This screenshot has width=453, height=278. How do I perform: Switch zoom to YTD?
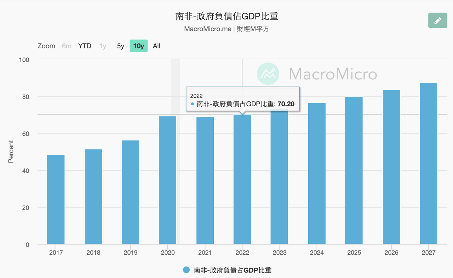click(85, 46)
